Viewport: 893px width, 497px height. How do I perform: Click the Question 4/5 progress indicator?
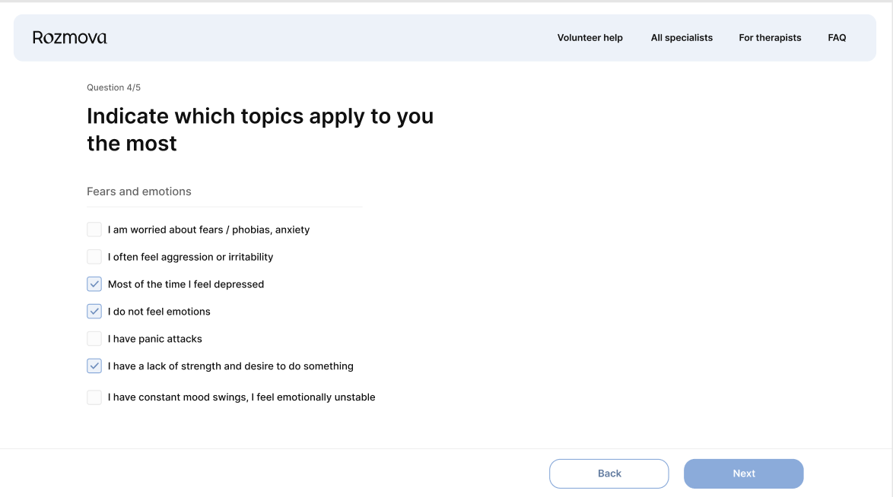[x=113, y=87]
